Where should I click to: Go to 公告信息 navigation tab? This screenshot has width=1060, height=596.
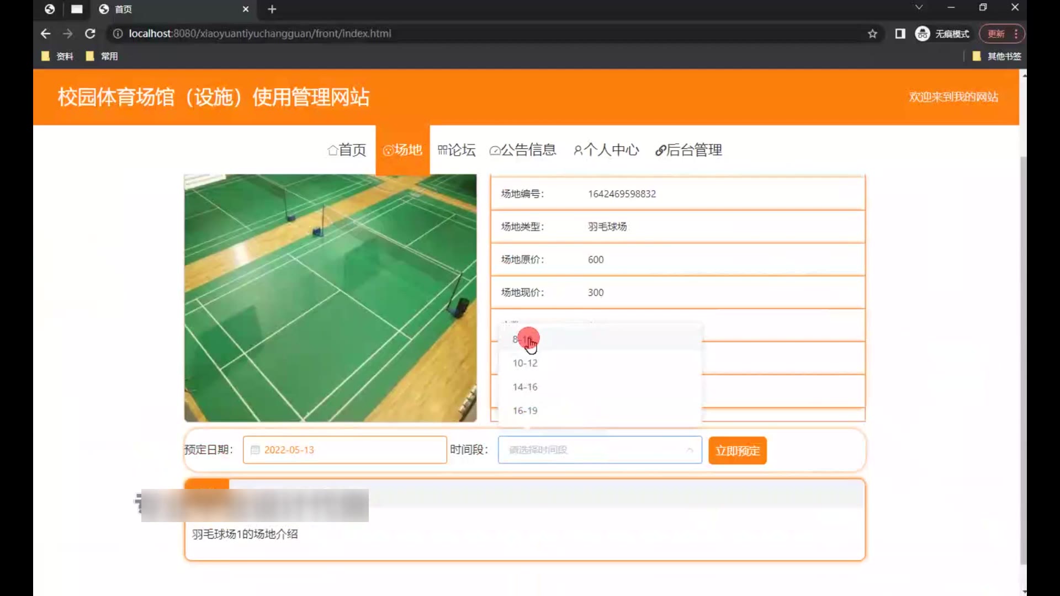coord(522,150)
